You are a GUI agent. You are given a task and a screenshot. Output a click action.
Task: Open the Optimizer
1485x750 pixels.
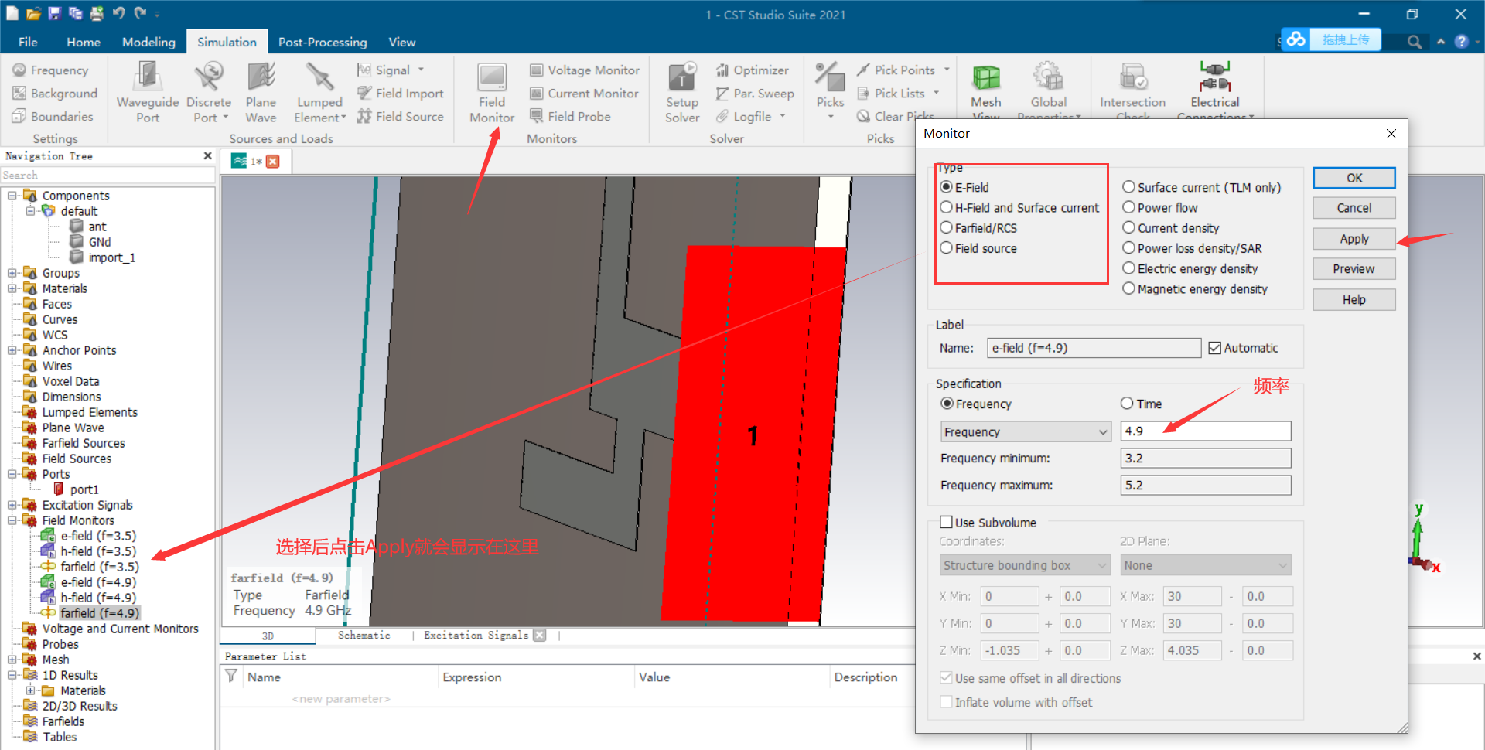click(753, 70)
